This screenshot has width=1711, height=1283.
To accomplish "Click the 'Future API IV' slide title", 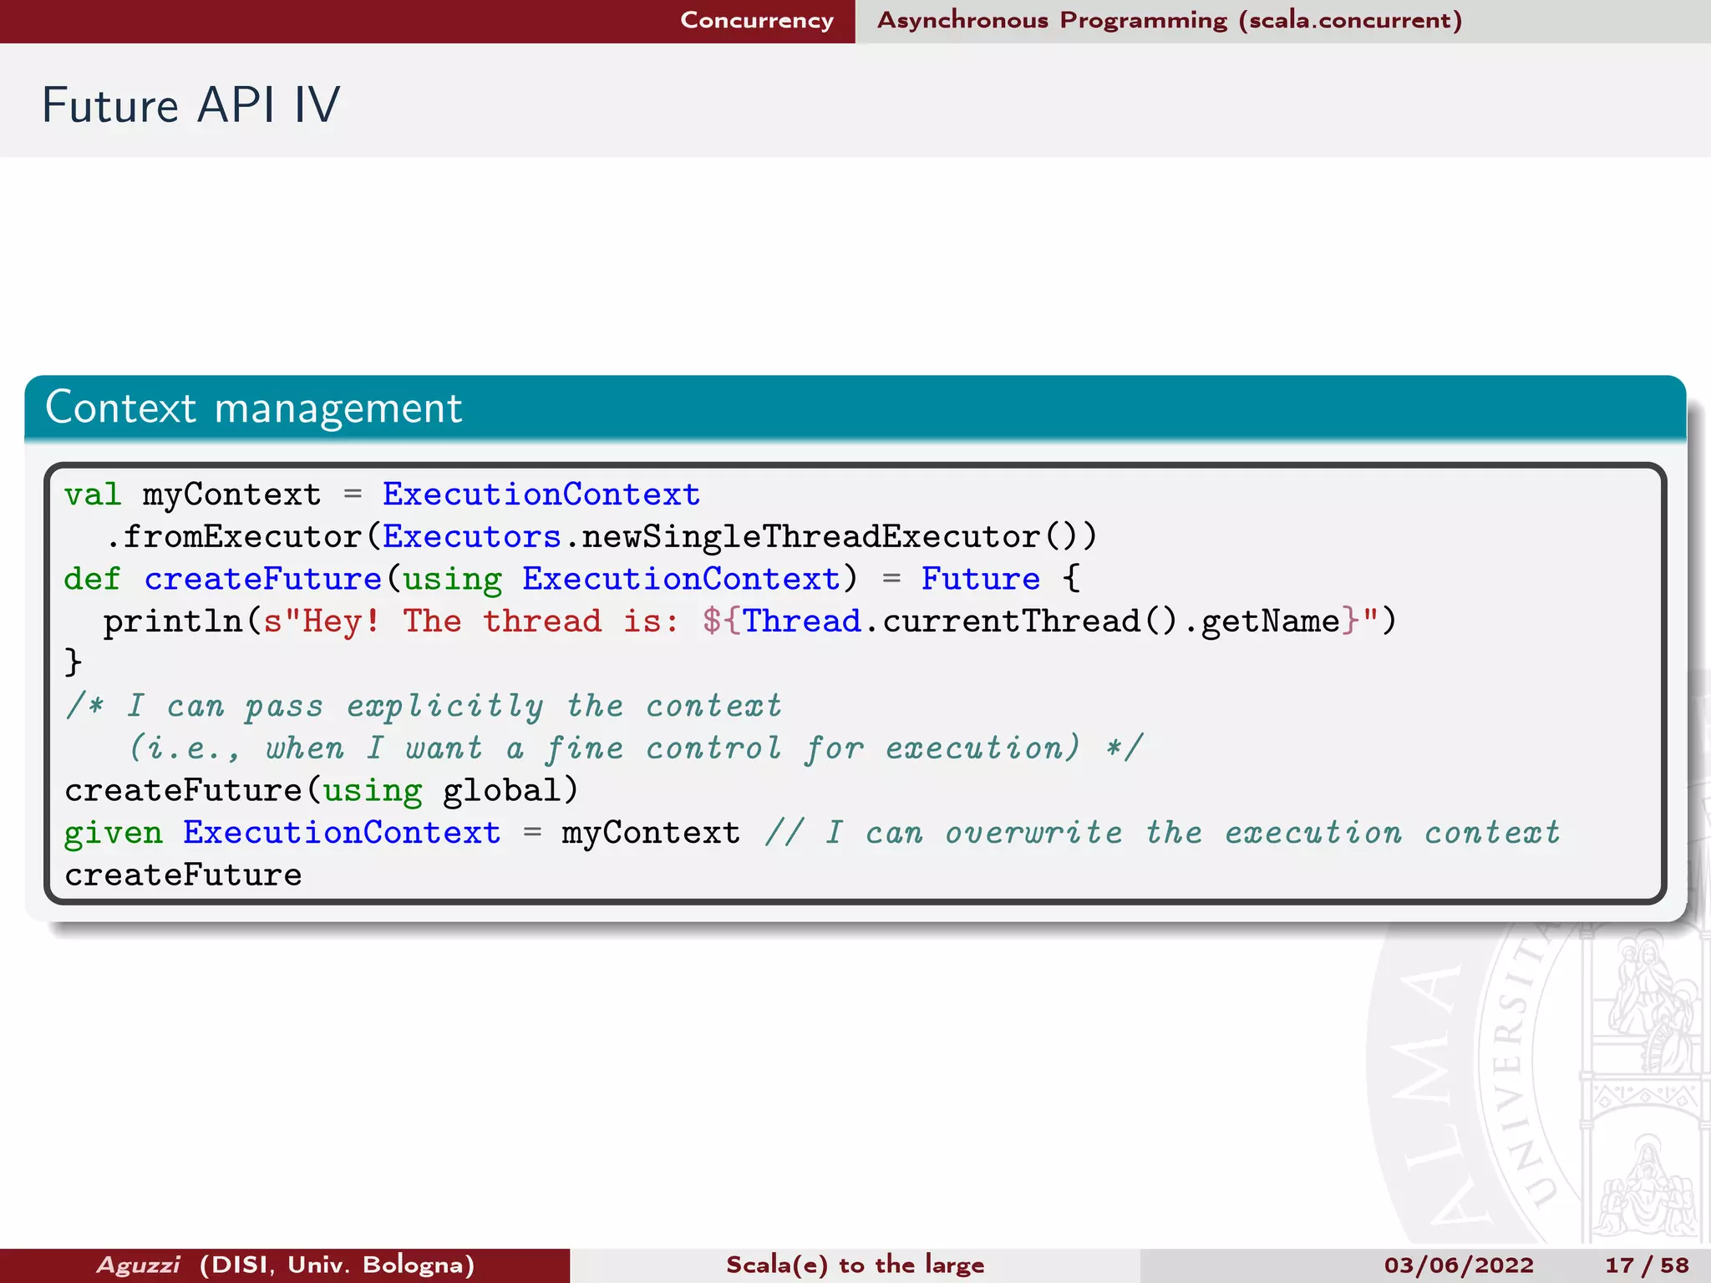I will (191, 105).
